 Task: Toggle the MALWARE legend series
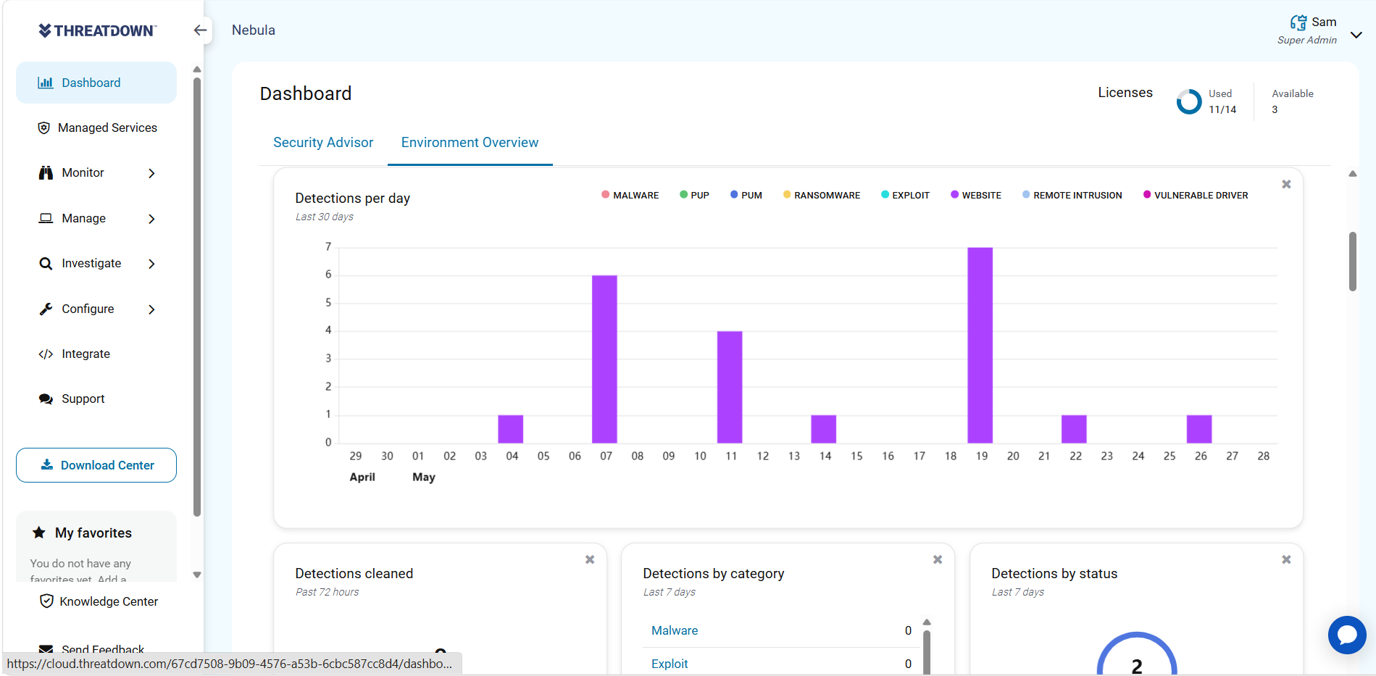(x=630, y=195)
